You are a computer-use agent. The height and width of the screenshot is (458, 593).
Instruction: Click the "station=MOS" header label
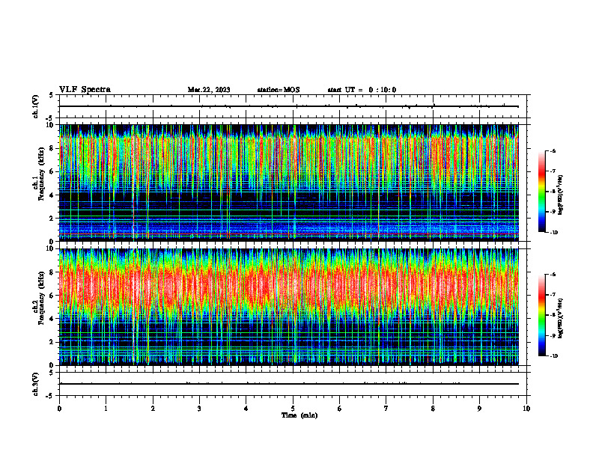coord(279,90)
